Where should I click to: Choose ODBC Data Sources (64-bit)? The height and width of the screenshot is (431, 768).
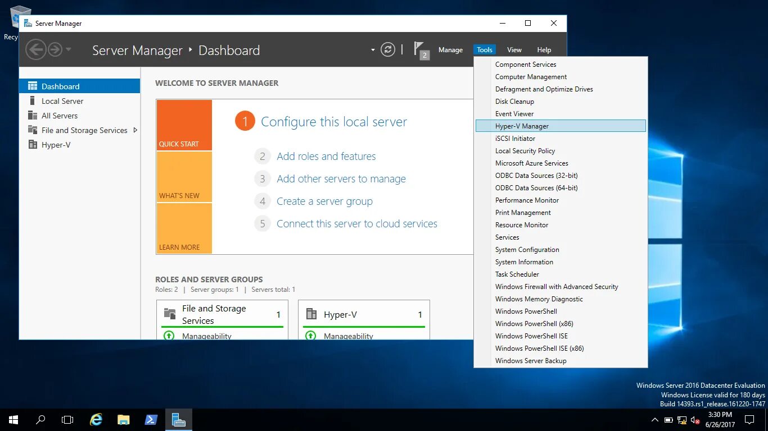(x=561, y=188)
